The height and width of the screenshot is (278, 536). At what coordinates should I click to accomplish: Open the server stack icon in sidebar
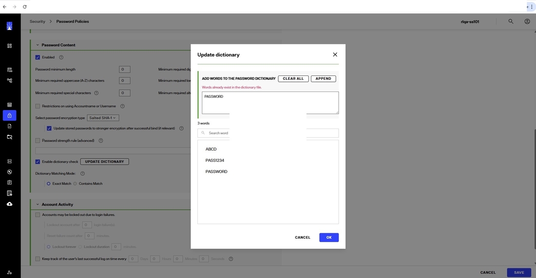pos(10,161)
